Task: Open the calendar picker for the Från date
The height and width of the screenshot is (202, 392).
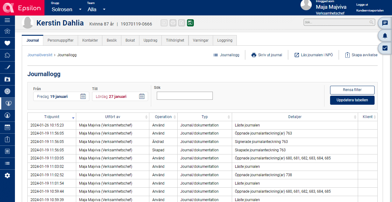Action: 83,96
